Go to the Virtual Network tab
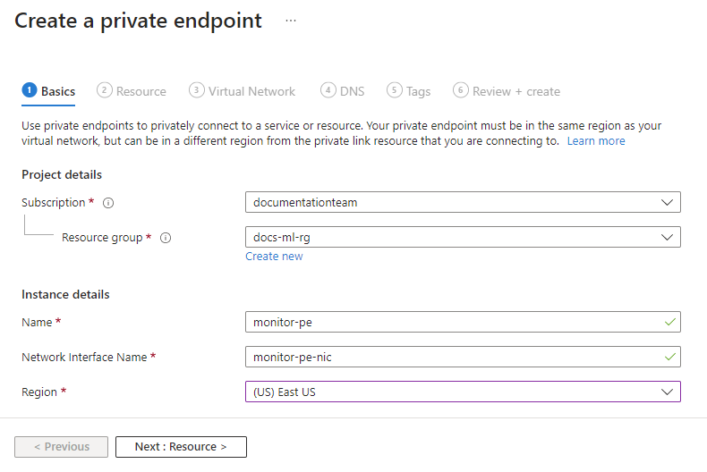This screenshot has height=472, width=707. click(251, 91)
